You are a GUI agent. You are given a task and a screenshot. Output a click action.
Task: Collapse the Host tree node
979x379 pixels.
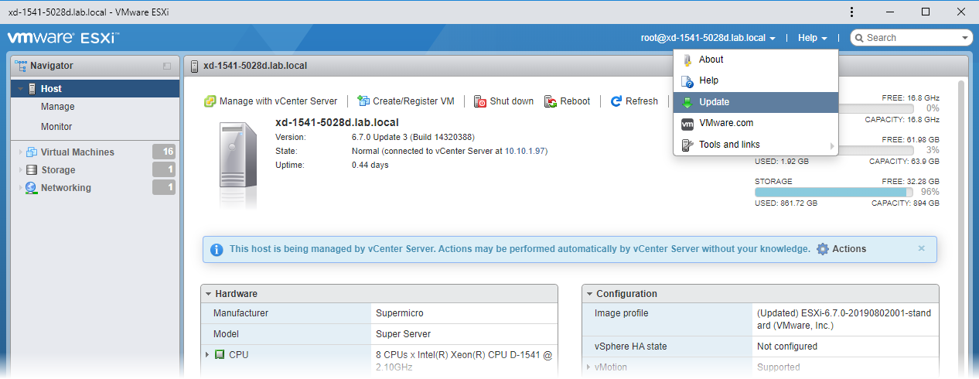(20, 89)
